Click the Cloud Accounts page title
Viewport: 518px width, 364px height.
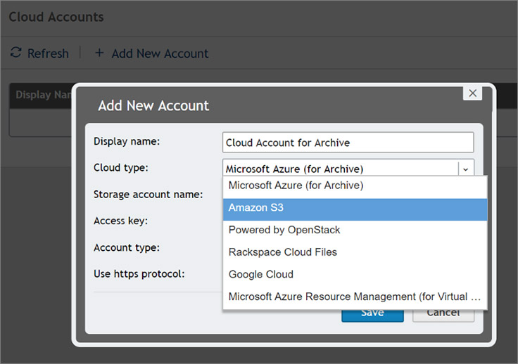(56, 17)
